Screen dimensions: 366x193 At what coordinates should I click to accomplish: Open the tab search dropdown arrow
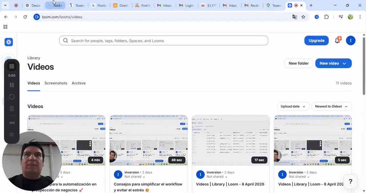click(x=5, y=5)
